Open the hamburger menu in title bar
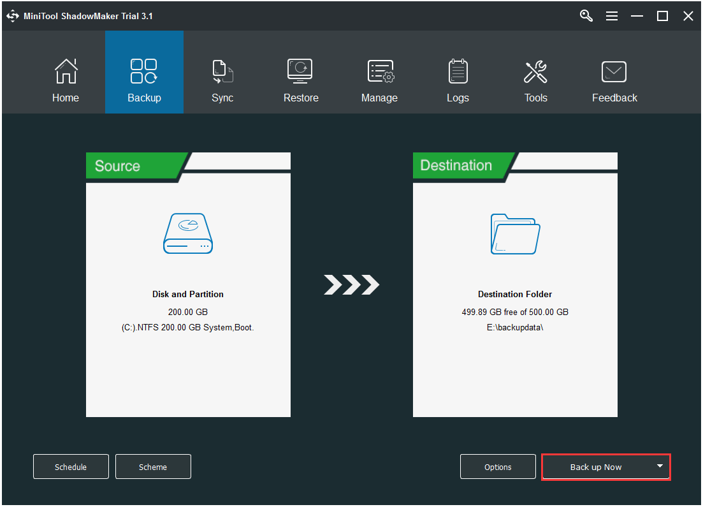The height and width of the screenshot is (507, 703). tap(611, 16)
